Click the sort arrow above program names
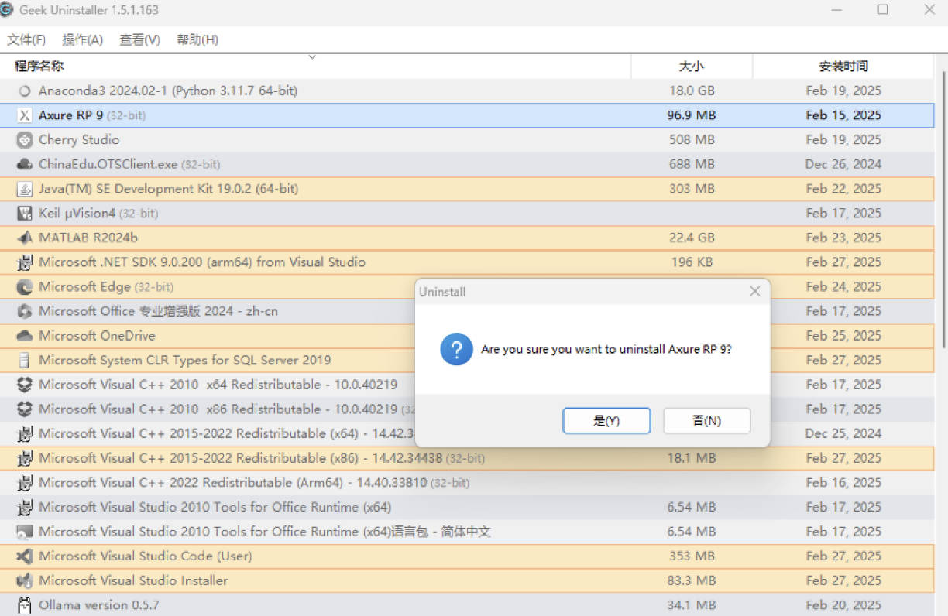Viewport: 948px width, 616px height. pyautogui.click(x=312, y=56)
